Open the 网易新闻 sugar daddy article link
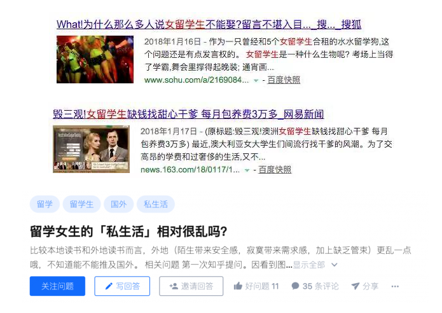Viewport: 442px width, 313px height. coord(188,114)
